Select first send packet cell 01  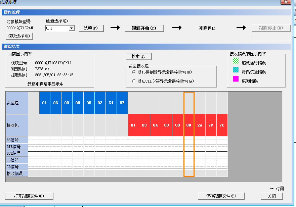(45, 103)
